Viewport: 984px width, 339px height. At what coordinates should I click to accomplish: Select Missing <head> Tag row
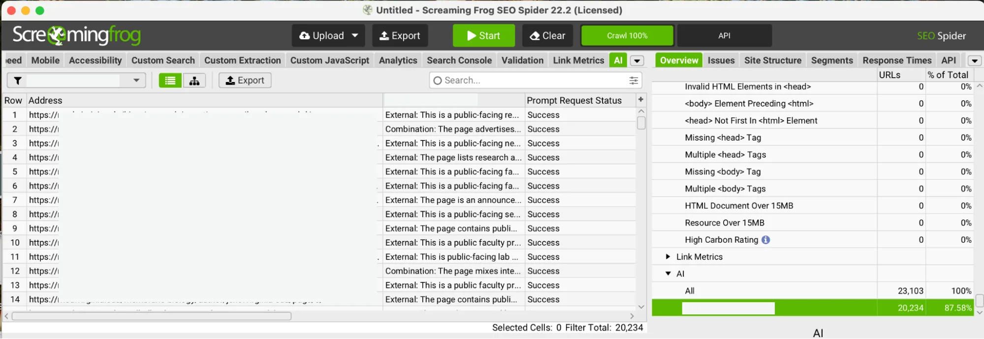point(813,138)
